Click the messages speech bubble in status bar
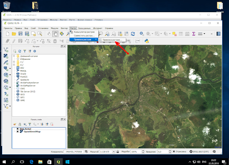 click(214, 151)
